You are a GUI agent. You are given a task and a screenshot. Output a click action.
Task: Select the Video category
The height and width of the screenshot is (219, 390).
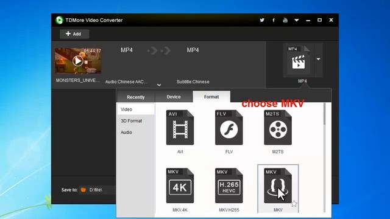(136, 109)
